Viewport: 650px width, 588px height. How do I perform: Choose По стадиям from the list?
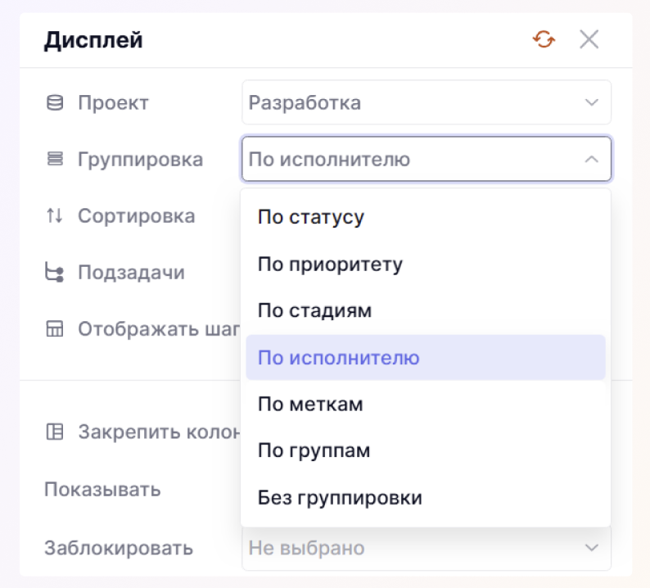tap(314, 311)
